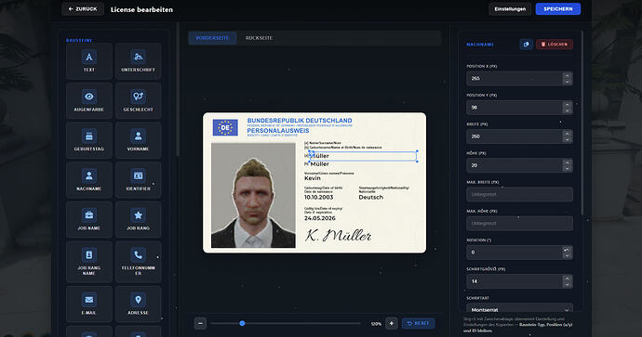Viewport: 642px width, 337px height.
Task: Select the PERSONALAUSWEIS title text
Action: click(278, 131)
